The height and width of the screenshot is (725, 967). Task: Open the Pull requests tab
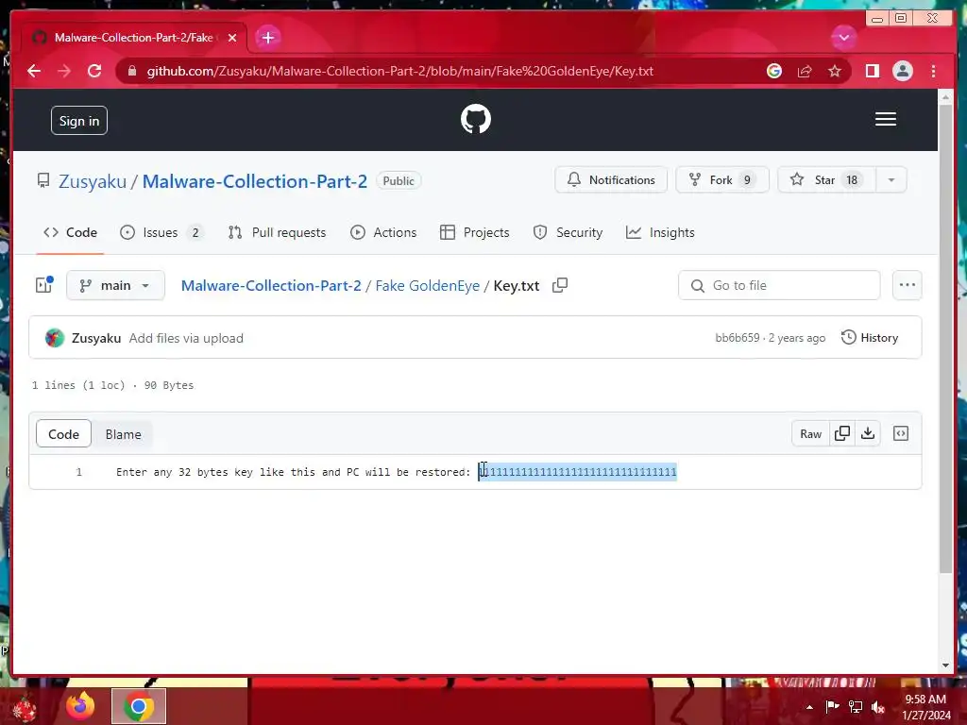277,232
